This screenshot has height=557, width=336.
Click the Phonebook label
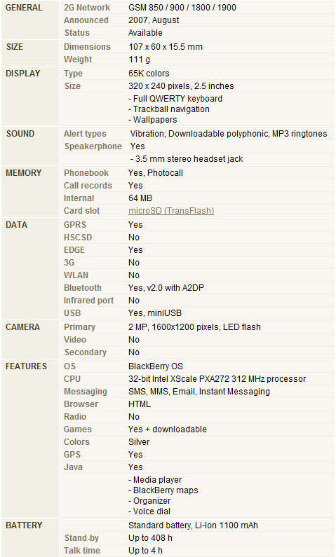86,173
